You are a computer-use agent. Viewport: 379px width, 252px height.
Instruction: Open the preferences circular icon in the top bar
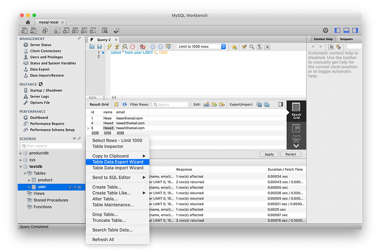click(x=325, y=30)
